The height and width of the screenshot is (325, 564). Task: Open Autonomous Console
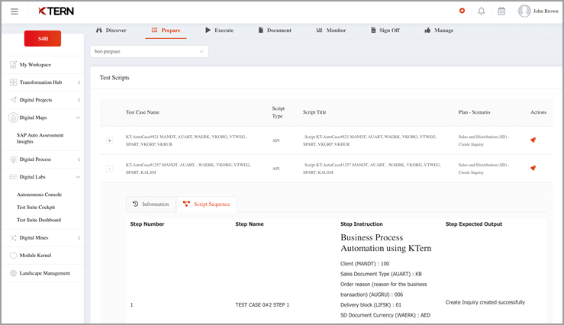[39, 195]
